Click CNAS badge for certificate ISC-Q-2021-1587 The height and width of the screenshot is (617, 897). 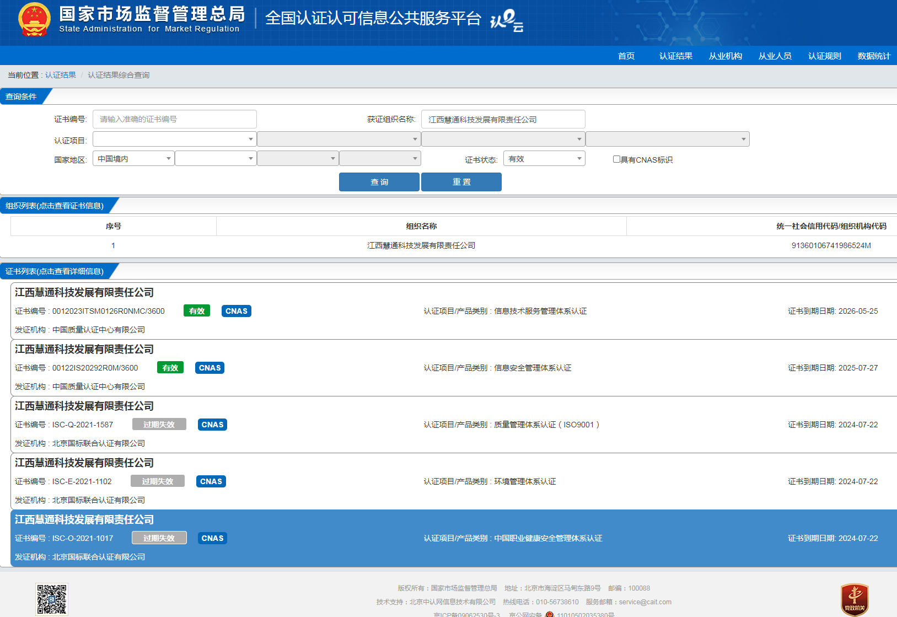click(x=213, y=425)
